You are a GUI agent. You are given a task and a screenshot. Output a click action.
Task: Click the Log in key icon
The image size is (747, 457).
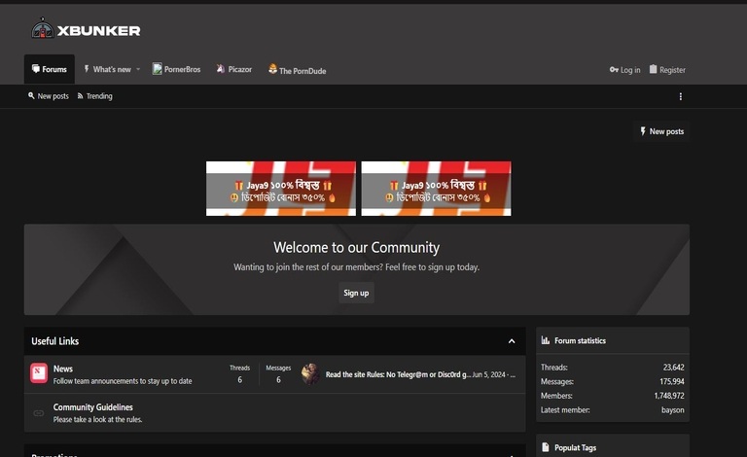pyautogui.click(x=614, y=70)
